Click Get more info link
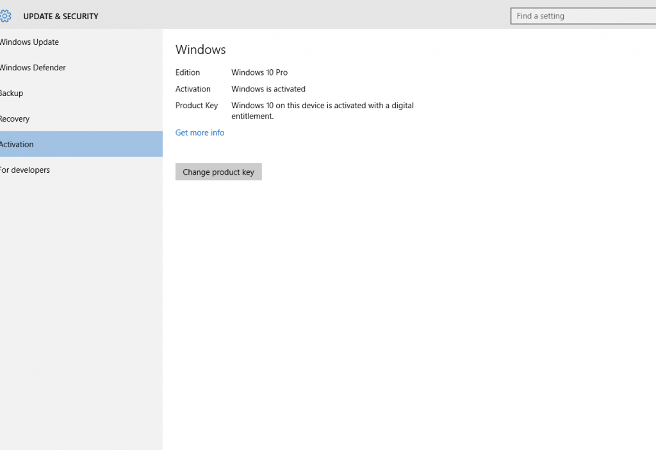656x450 pixels. coord(200,133)
